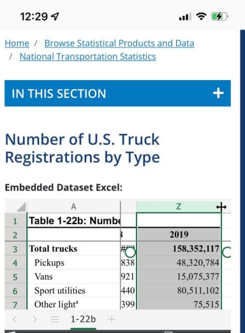Select the 2019 header cell
This screenshot has width=245, height=333.
pyautogui.click(x=179, y=234)
